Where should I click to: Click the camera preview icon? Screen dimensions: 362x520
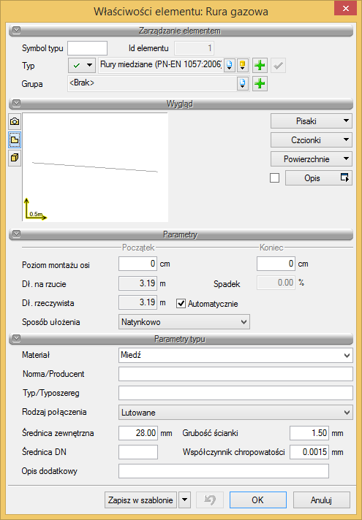point(15,122)
